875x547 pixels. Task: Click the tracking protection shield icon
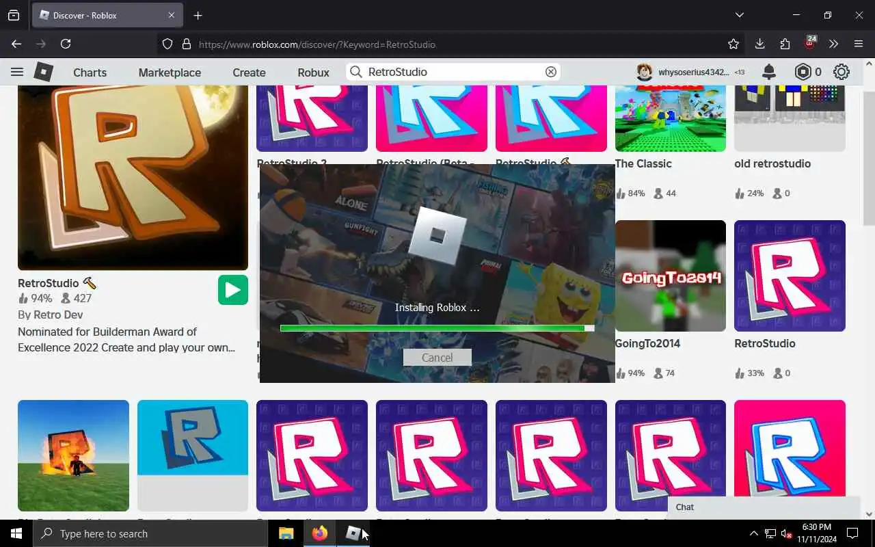click(x=167, y=44)
